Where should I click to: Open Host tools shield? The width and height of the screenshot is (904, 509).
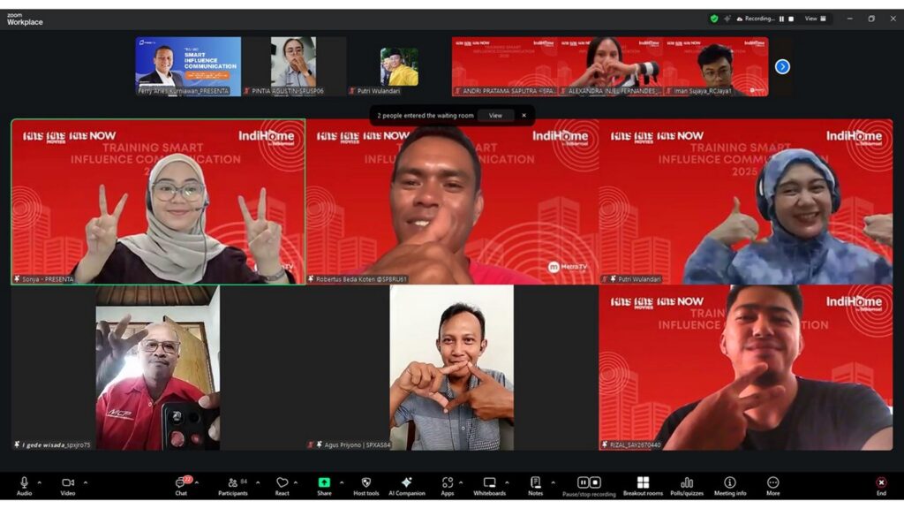366,485
